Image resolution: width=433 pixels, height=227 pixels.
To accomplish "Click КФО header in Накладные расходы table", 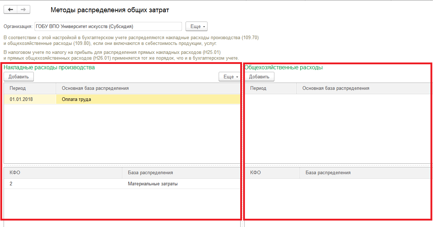I will 63,173.
